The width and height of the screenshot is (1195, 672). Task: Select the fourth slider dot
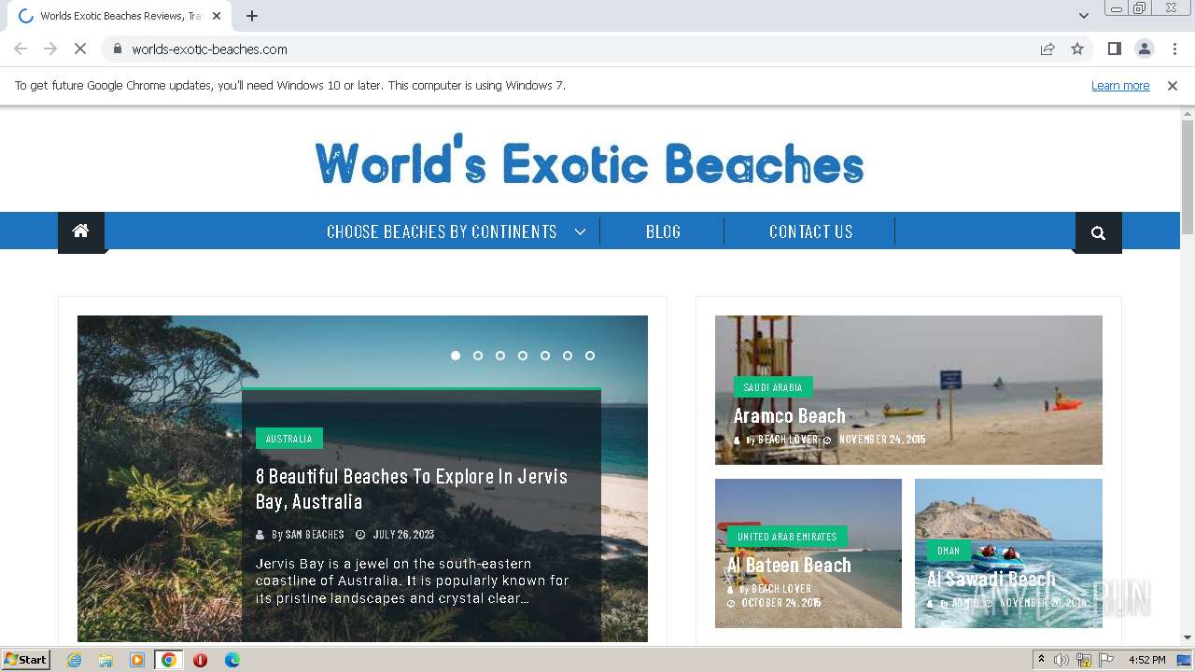pyautogui.click(x=523, y=356)
